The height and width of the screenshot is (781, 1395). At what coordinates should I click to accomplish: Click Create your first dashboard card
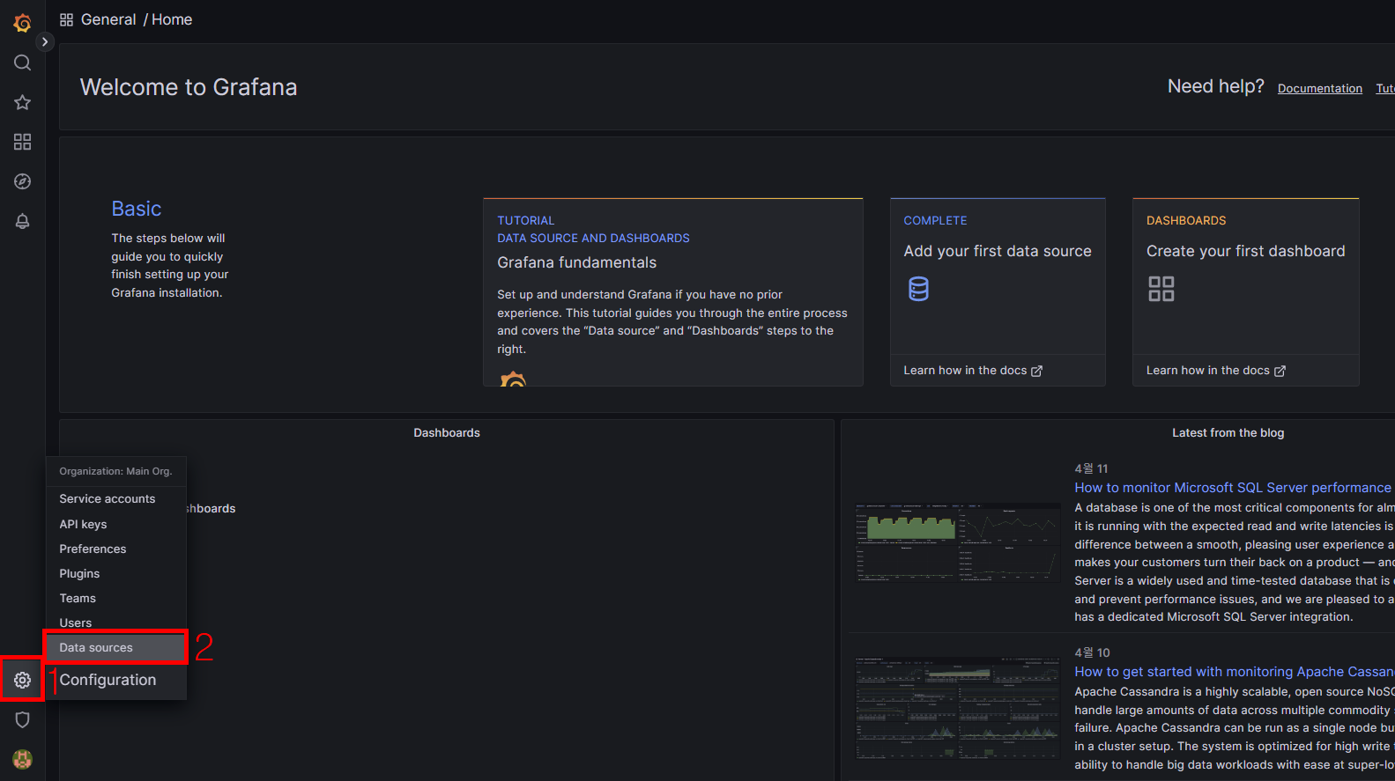click(1246, 291)
